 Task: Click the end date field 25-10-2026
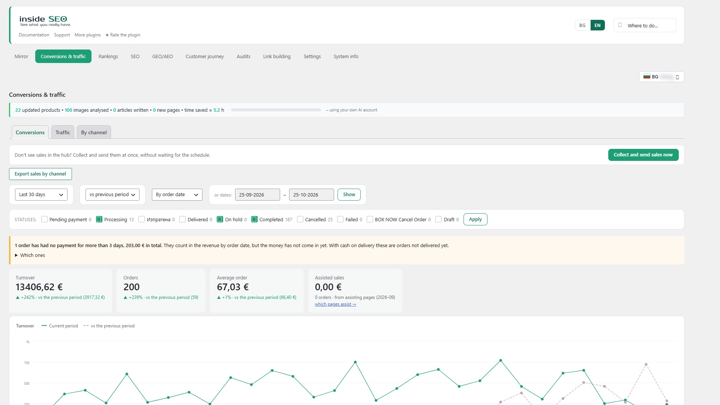click(312, 195)
